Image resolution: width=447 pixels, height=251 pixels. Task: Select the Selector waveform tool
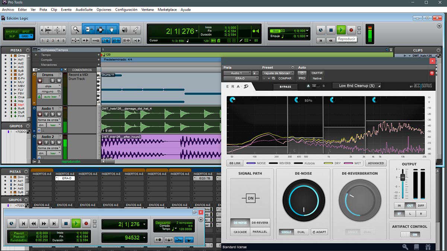(x=100, y=29)
